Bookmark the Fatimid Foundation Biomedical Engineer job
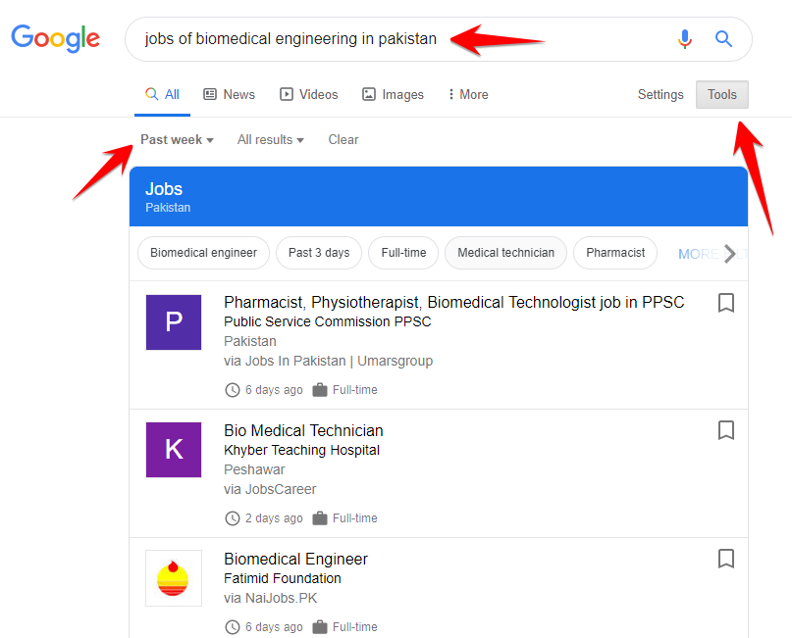This screenshot has width=792, height=638. point(726,559)
